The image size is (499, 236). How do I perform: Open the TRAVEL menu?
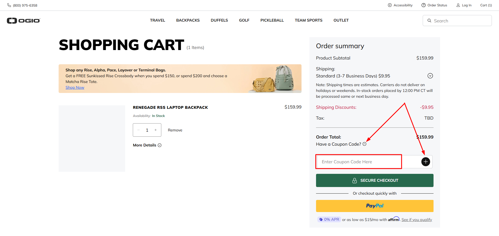[158, 20]
